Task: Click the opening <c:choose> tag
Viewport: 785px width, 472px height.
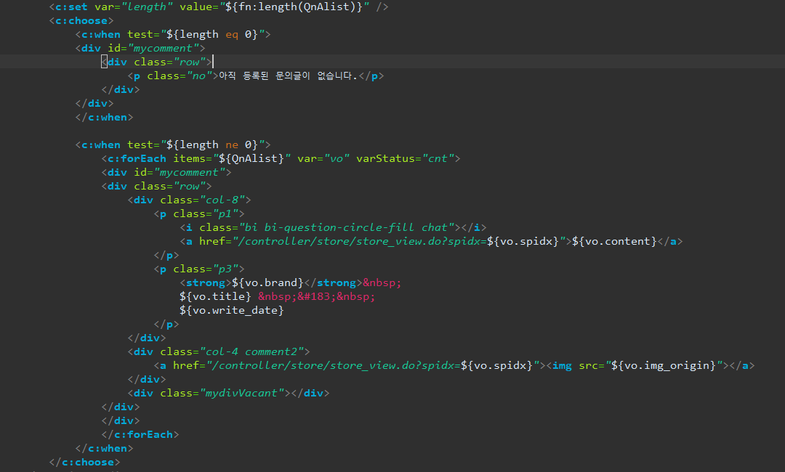Action: tap(81, 21)
